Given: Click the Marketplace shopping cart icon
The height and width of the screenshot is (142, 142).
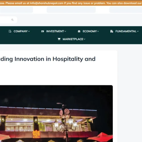Looking at the screenshot, I should coord(59,39).
